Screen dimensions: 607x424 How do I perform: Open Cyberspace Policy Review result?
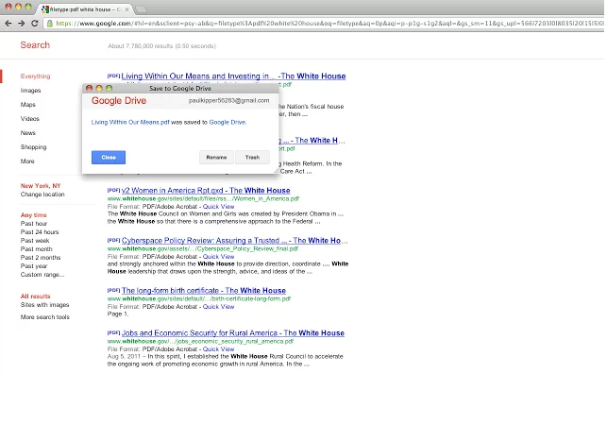(x=235, y=241)
